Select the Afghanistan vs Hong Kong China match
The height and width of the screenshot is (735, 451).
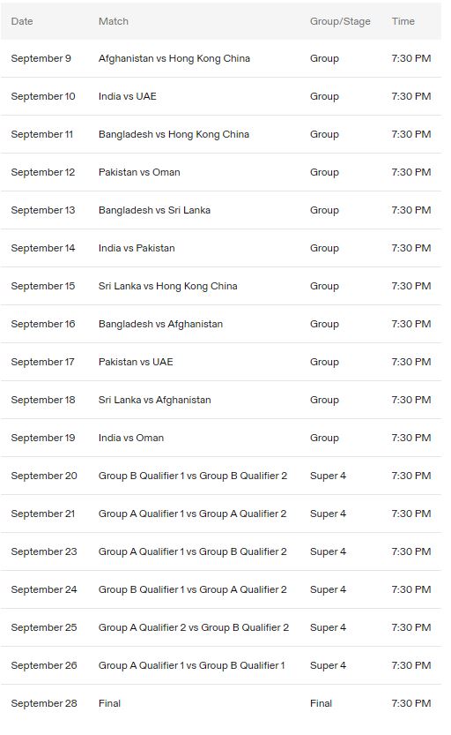[174, 58]
